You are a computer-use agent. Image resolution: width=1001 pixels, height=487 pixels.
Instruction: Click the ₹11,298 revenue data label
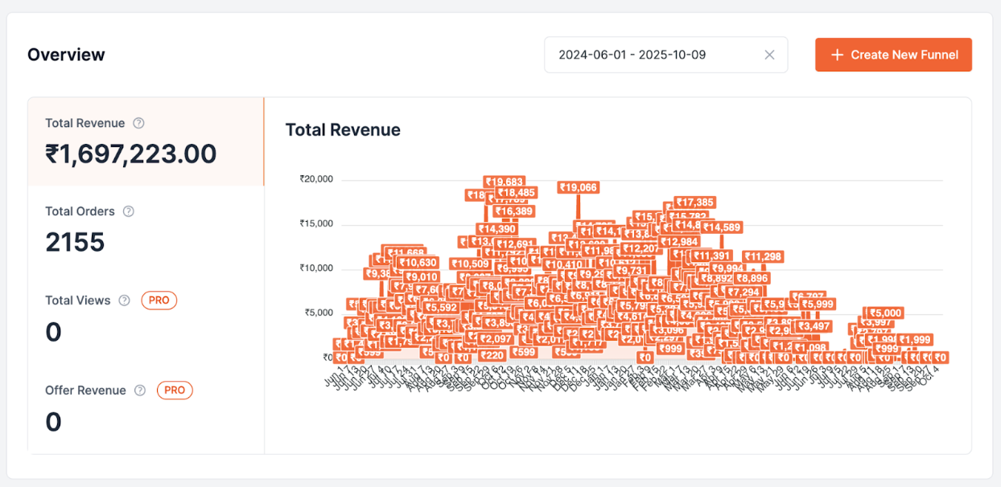pos(764,257)
